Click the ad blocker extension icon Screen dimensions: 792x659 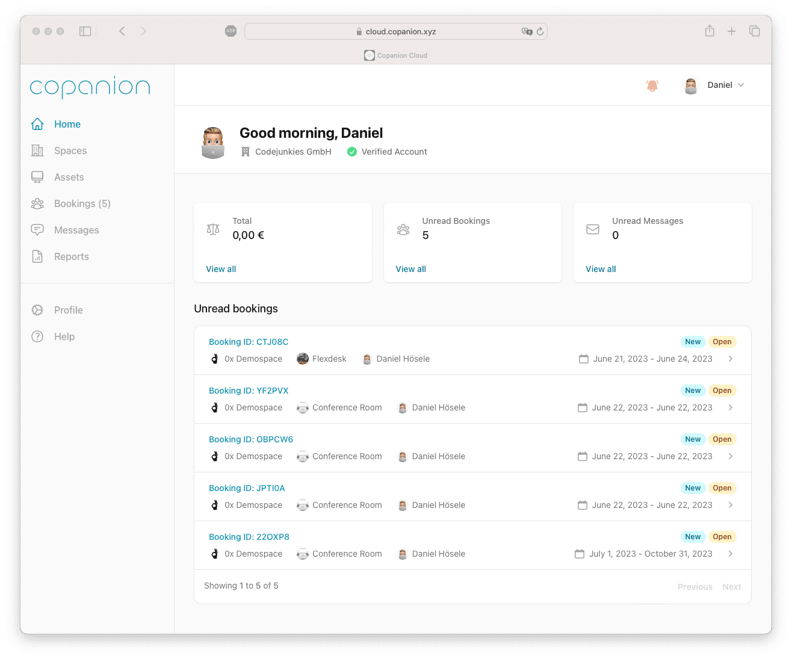pos(230,31)
